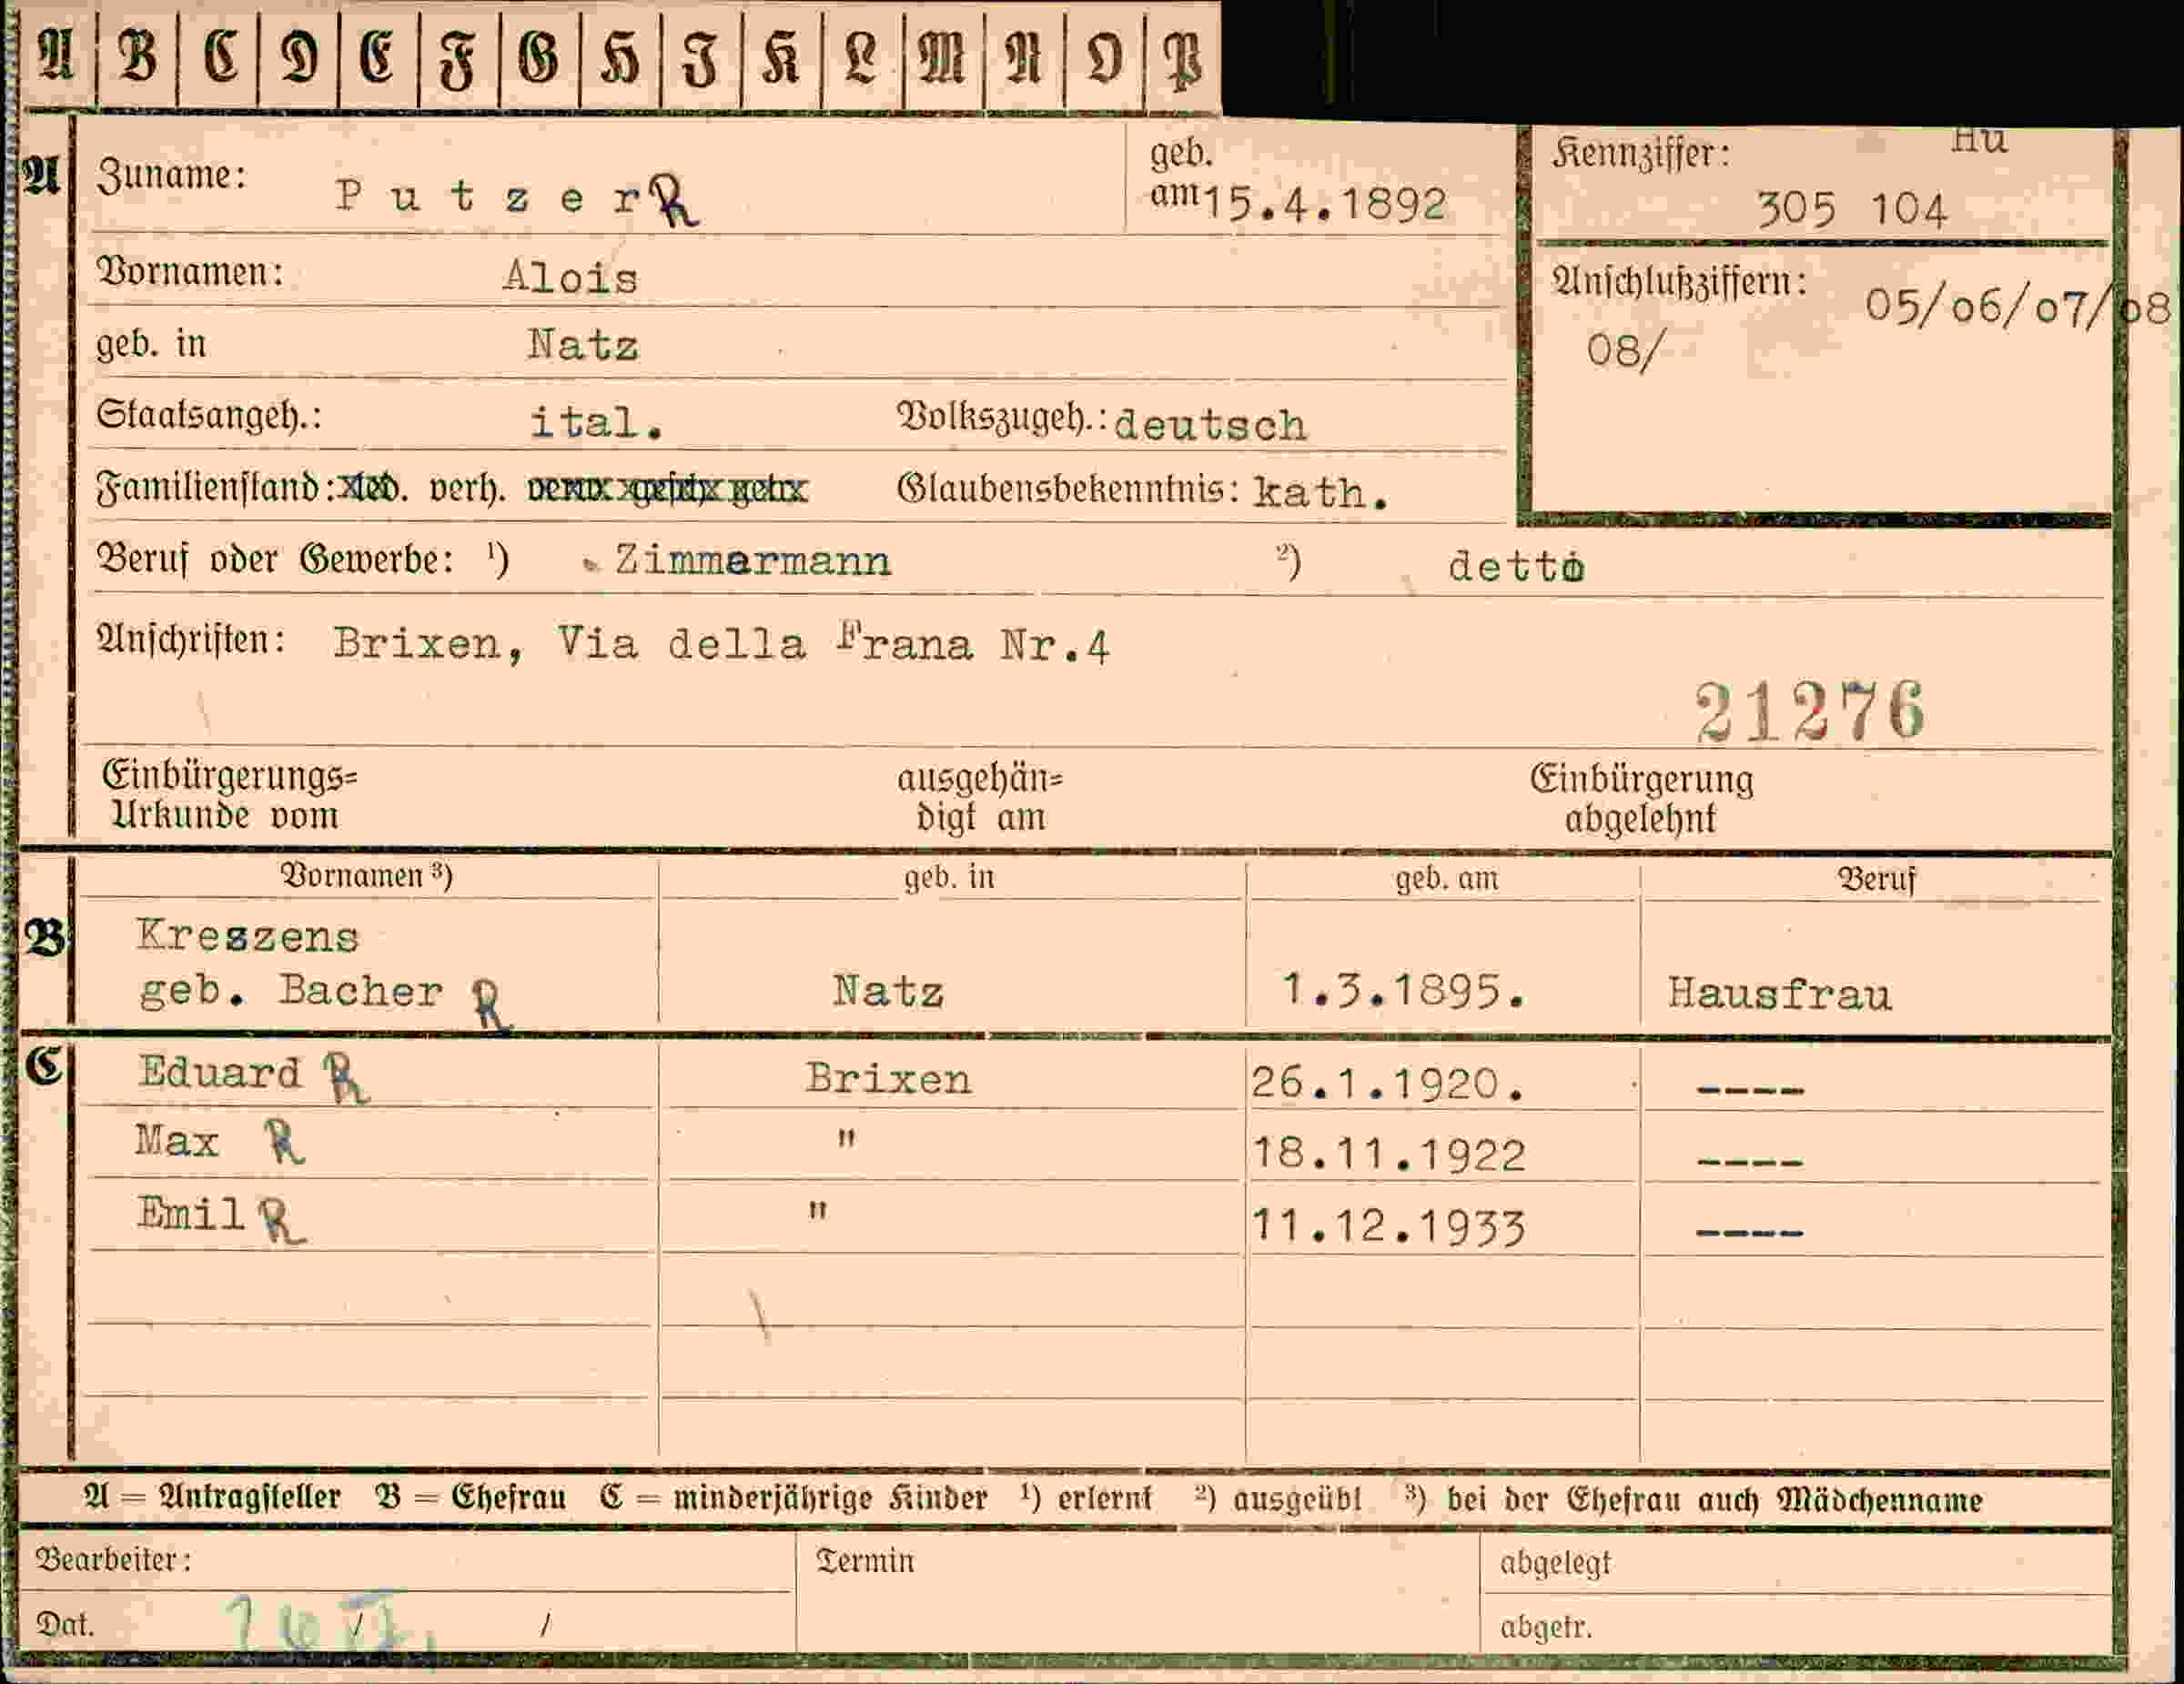Select the "geb. am" column header
Screen dimensions: 2184x1684
coord(1446,878)
